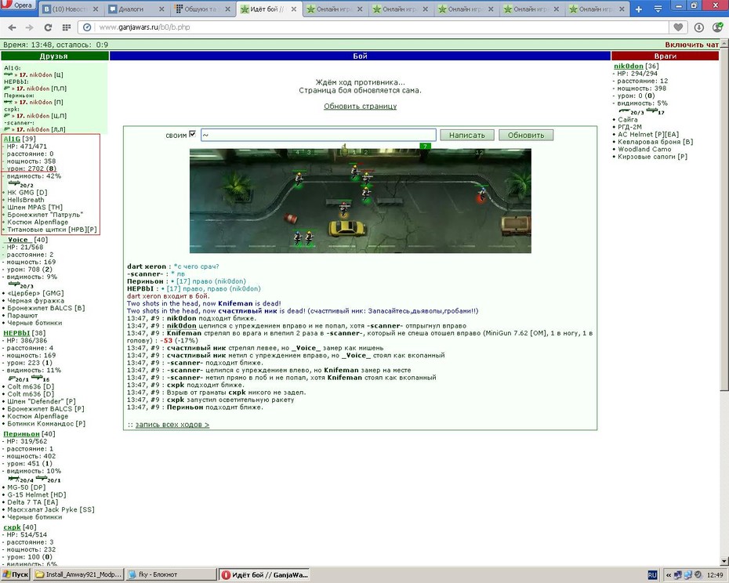Click the green position marker 7 above map
This screenshot has height=583, width=729.
tap(425, 146)
